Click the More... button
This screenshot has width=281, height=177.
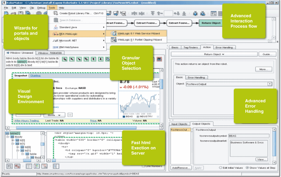(x=263, y=69)
